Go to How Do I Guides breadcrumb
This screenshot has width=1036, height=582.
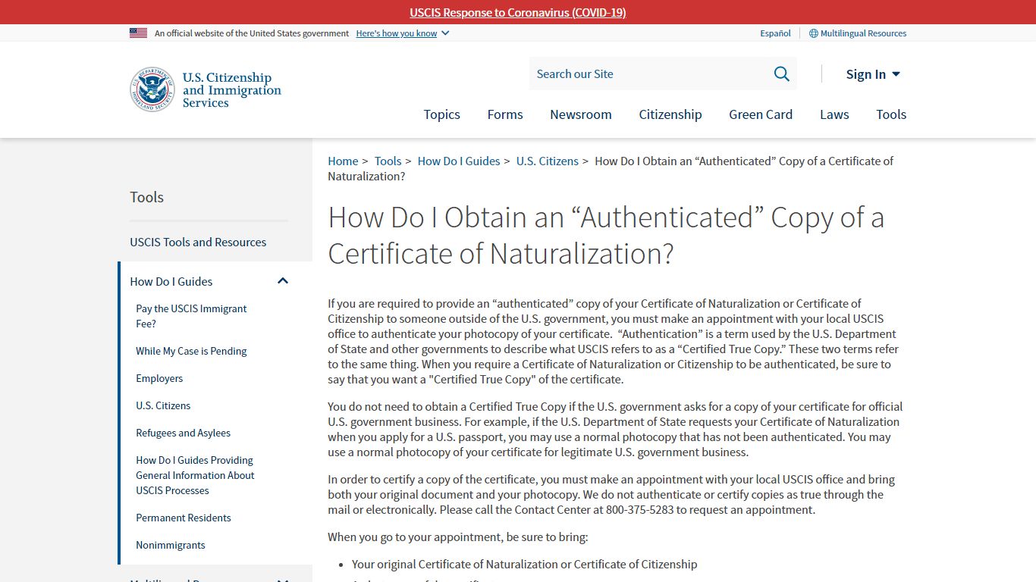(459, 161)
